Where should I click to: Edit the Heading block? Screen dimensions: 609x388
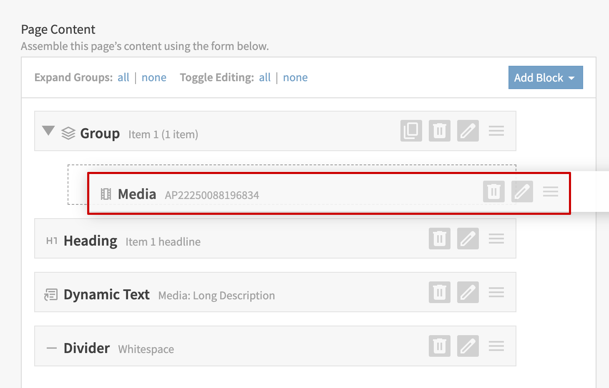(x=468, y=239)
